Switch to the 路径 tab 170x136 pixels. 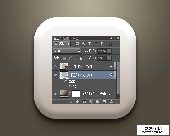click(x=75, y=38)
